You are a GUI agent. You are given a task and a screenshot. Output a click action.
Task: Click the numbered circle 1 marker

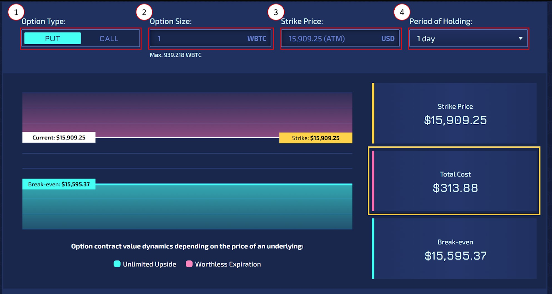click(x=16, y=12)
